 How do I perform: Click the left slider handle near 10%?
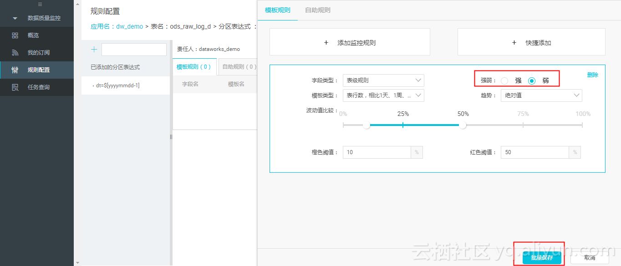(x=366, y=125)
